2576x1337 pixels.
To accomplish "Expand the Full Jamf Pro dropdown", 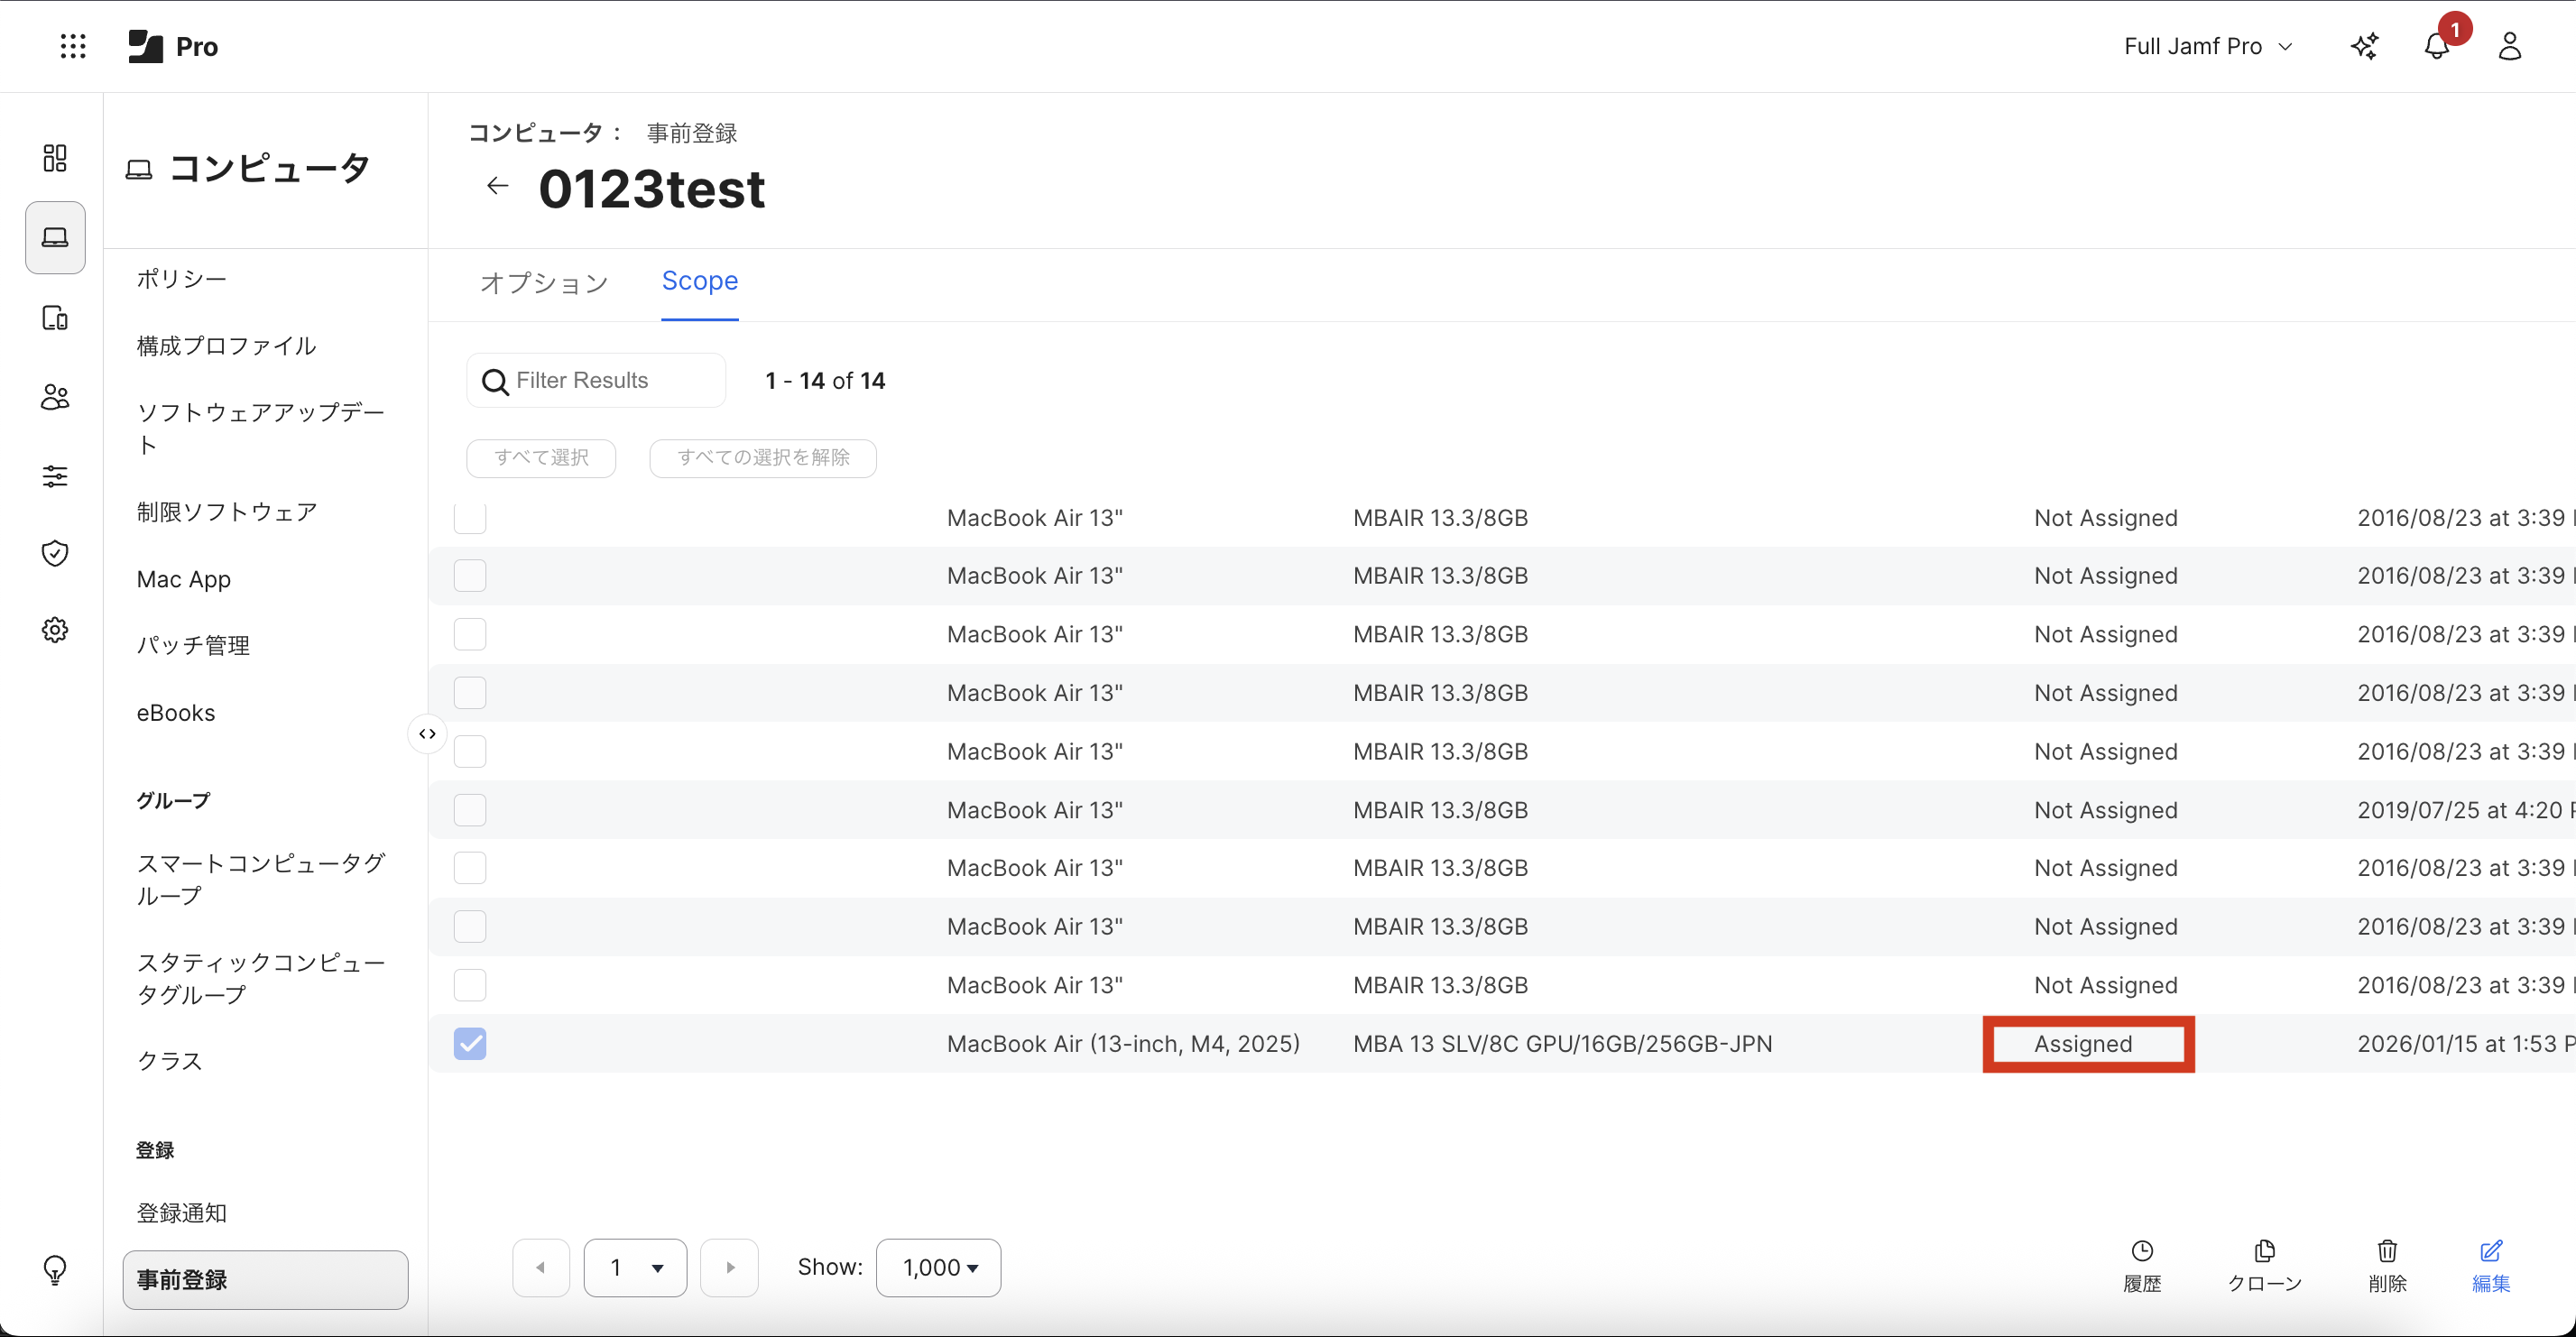I will [2207, 46].
